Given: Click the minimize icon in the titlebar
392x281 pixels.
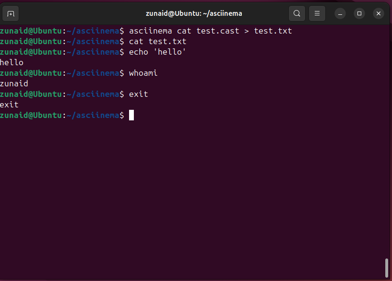Looking at the screenshot, I should (340, 13).
